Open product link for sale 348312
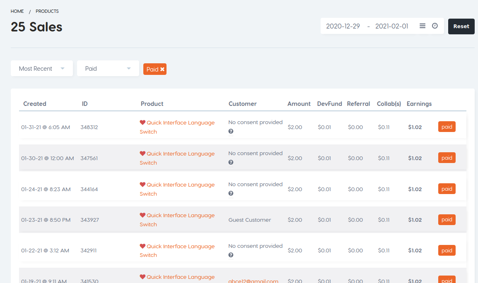 pos(177,127)
